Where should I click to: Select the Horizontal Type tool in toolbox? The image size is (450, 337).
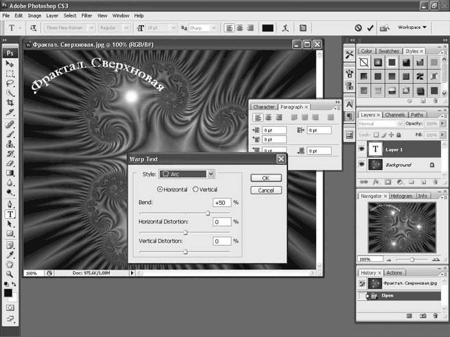coord(10,214)
